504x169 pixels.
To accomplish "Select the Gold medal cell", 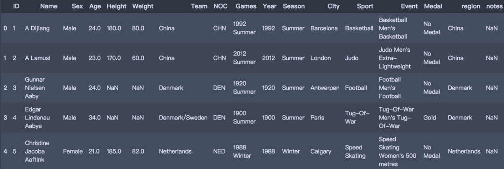I will [x=429, y=118].
